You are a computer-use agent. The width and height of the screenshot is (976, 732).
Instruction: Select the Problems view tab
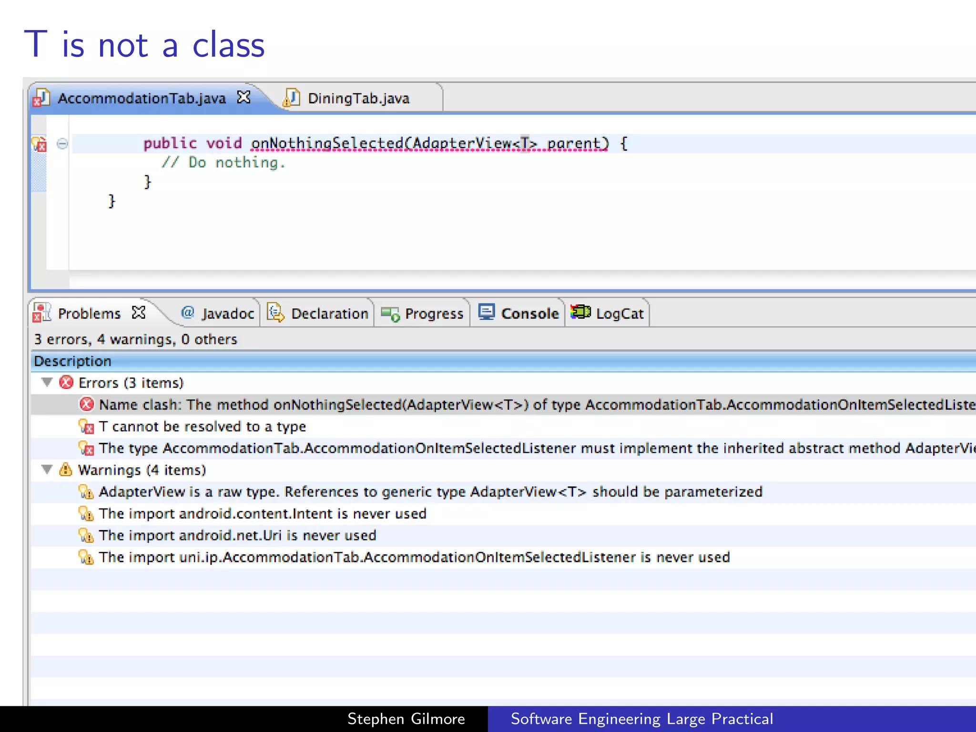click(89, 314)
